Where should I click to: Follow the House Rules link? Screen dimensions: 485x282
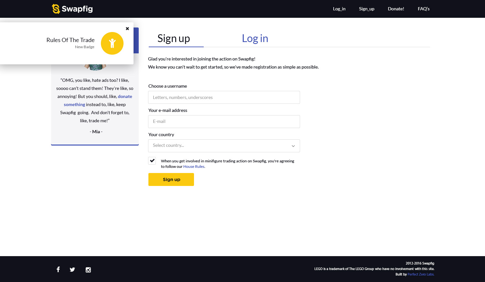point(194,167)
